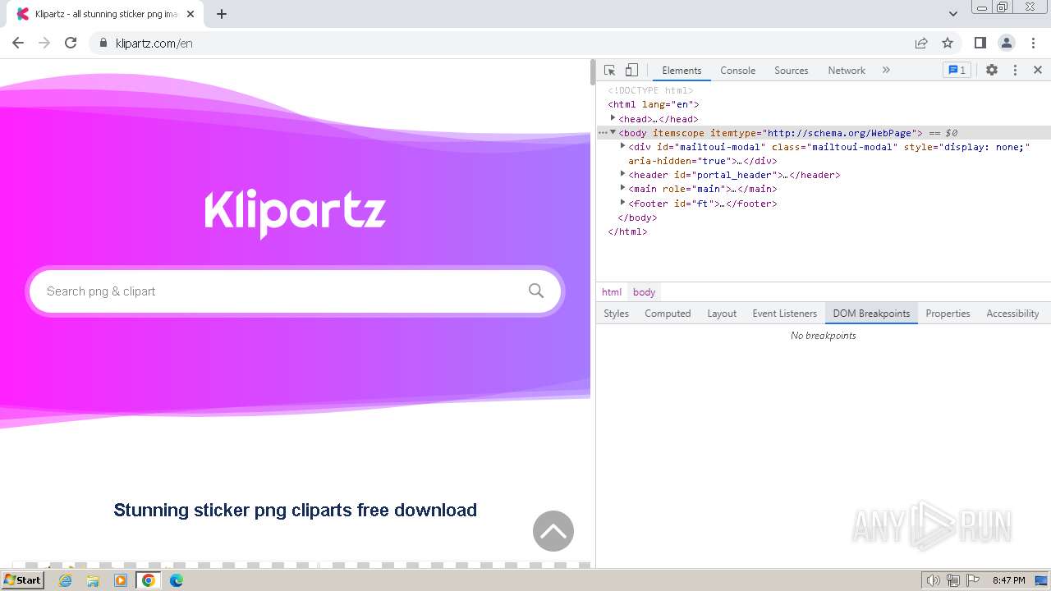
Task: Open media player taskbar icon
Action: click(121, 580)
